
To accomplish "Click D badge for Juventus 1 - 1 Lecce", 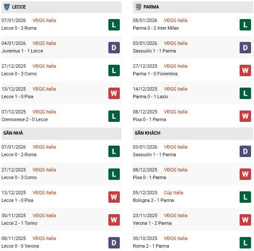I will pyautogui.click(x=114, y=47).
